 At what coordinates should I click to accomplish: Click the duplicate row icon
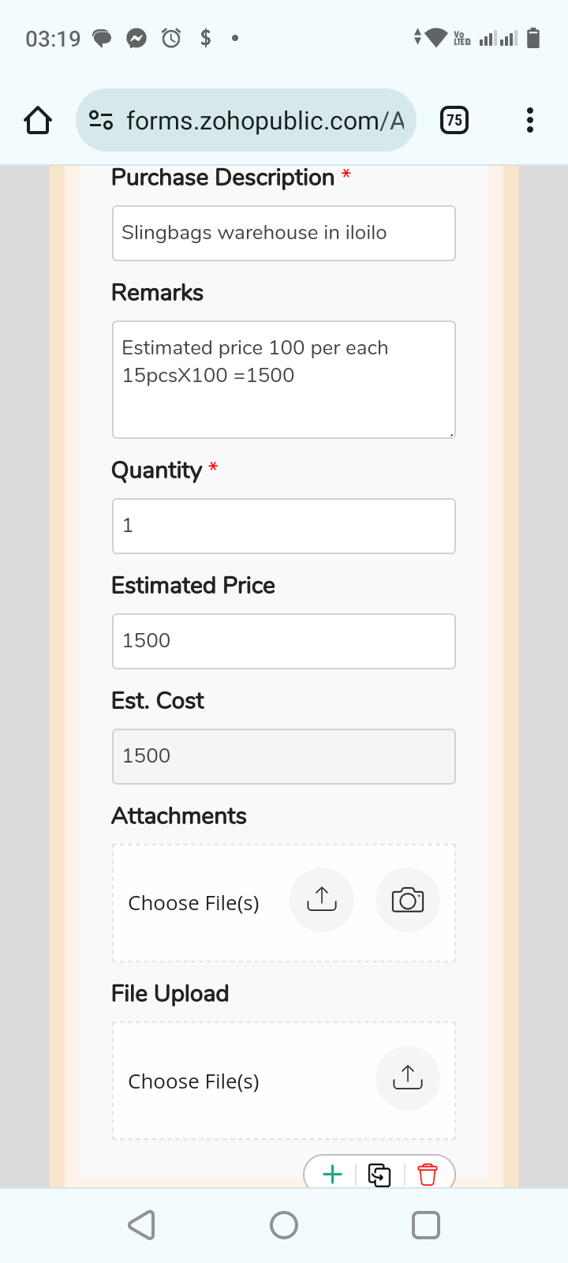379,1175
